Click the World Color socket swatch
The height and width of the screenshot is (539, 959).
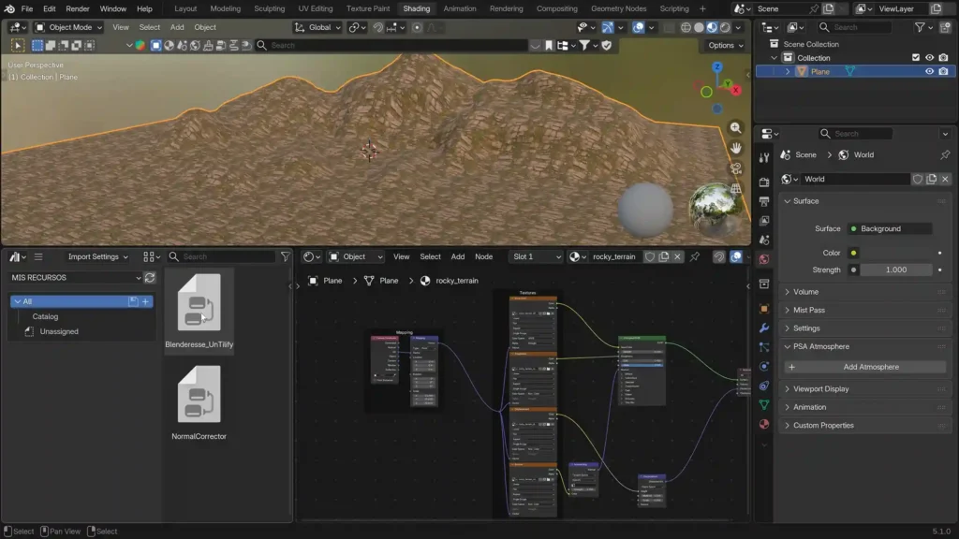(854, 253)
